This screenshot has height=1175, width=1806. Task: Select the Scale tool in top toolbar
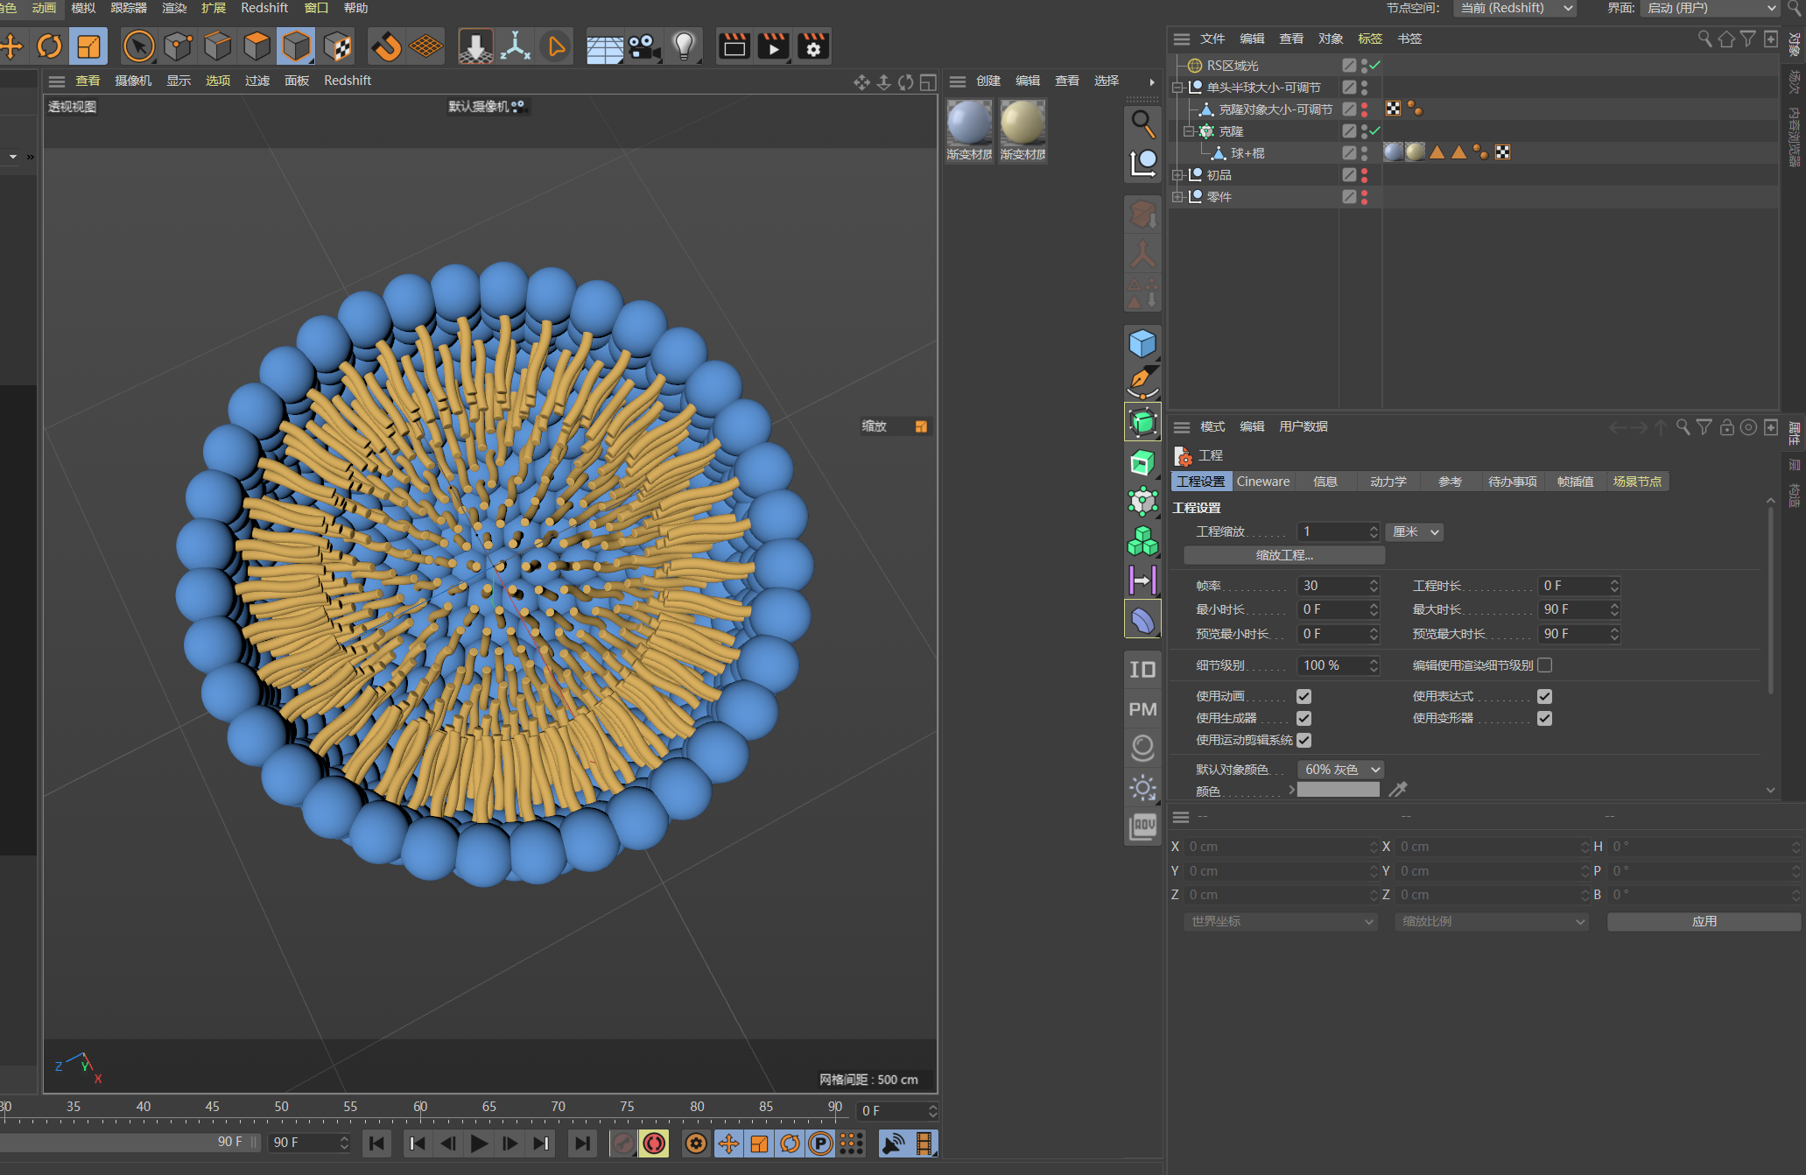click(x=88, y=46)
